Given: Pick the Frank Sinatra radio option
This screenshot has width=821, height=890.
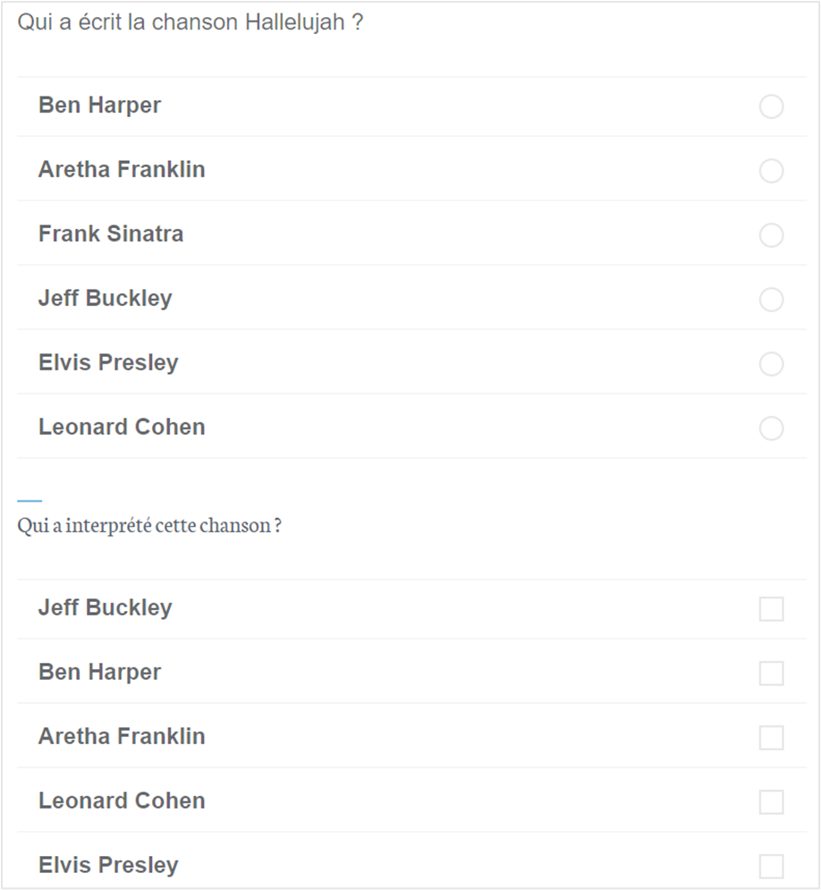Looking at the screenshot, I should 771,235.
